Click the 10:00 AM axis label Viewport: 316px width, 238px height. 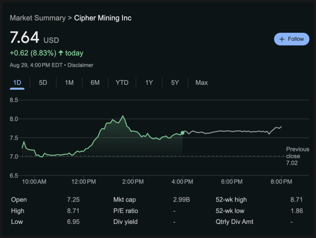click(x=34, y=181)
